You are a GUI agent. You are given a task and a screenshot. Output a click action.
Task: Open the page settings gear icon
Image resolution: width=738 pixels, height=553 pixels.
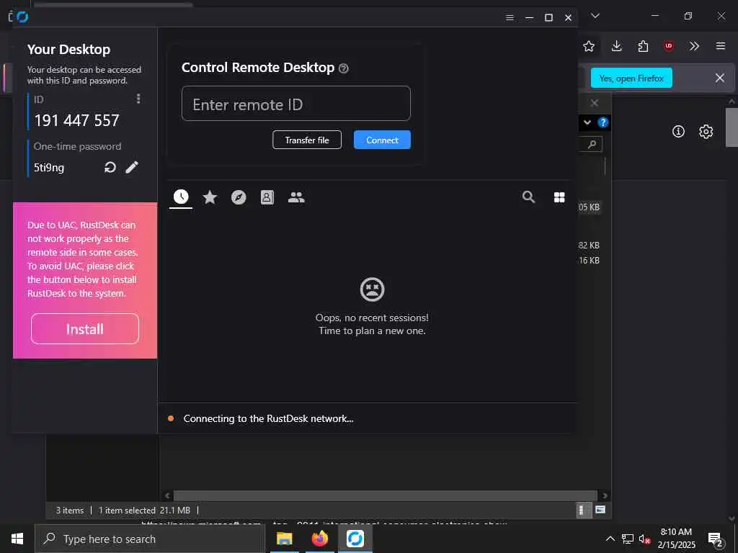[706, 132]
